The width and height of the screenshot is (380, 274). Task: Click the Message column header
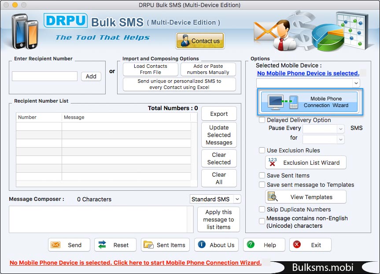[126, 117]
